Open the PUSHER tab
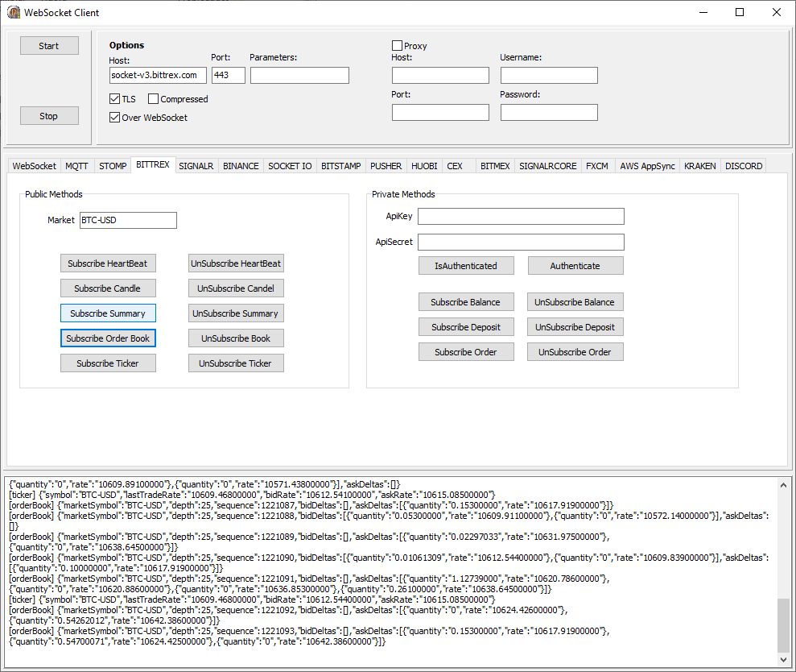This screenshot has width=796, height=672. [386, 166]
